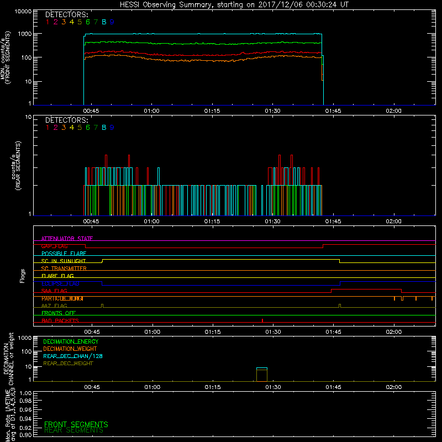Click the ECLIPSE_FLAG label

click(60, 283)
